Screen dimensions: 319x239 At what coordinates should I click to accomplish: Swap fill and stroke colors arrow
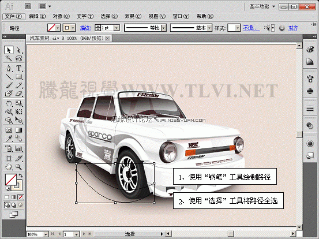point(21,175)
